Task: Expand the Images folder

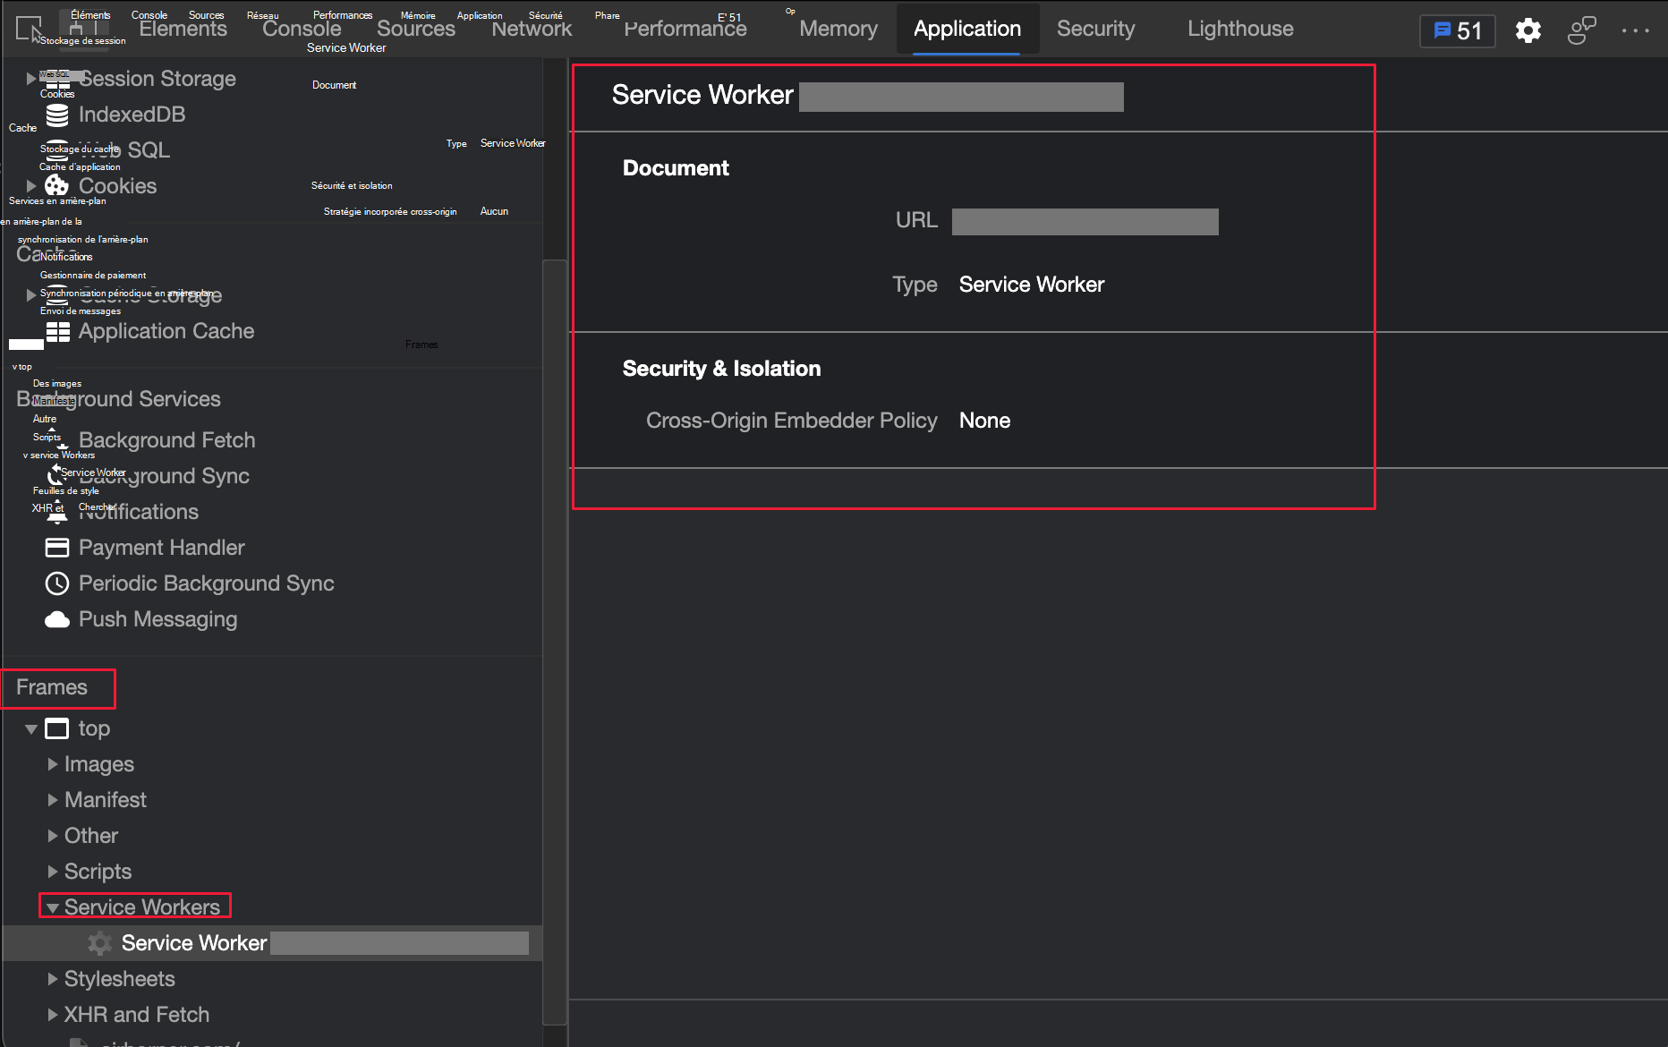Action: pyautogui.click(x=53, y=764)
